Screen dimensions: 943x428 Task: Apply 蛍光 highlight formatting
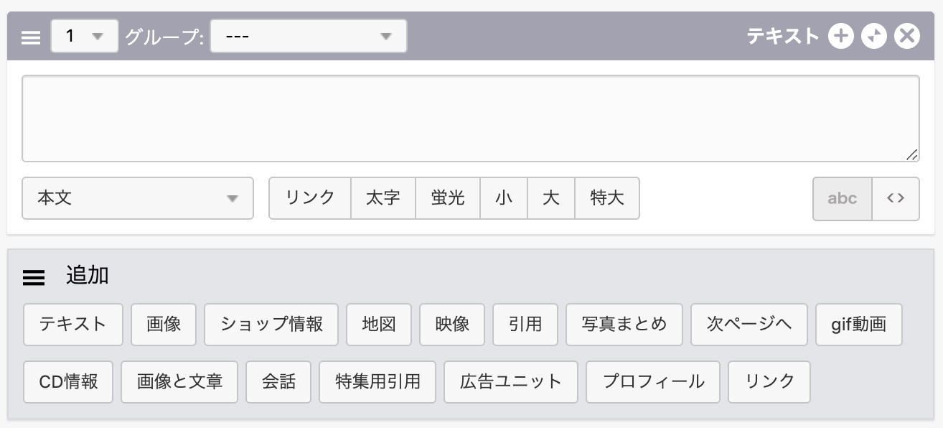pos(448,198)
